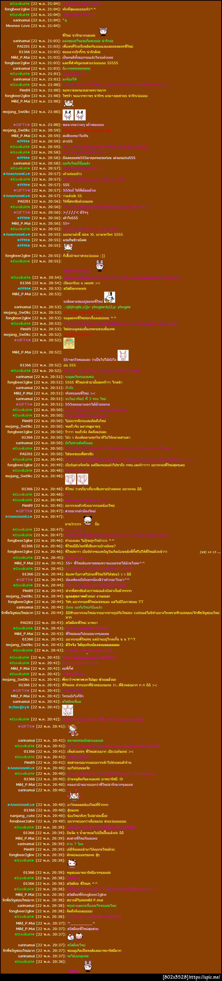Go to page 15 of the chat
The image size is (222, 981).
[214, 552]
